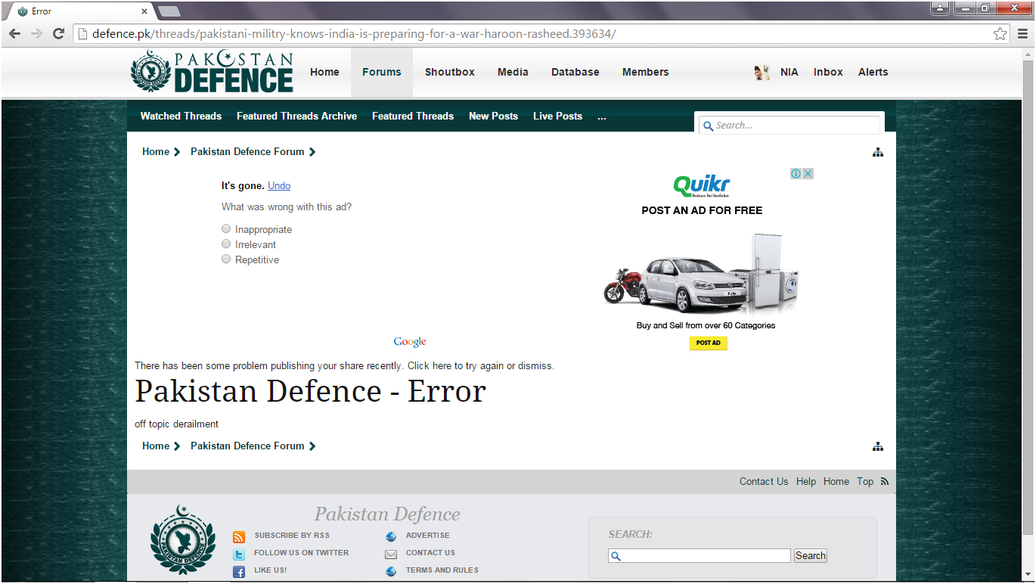1036x584 pixels.
Task: Click the NIA user avatar
Action: click(762, 72)
